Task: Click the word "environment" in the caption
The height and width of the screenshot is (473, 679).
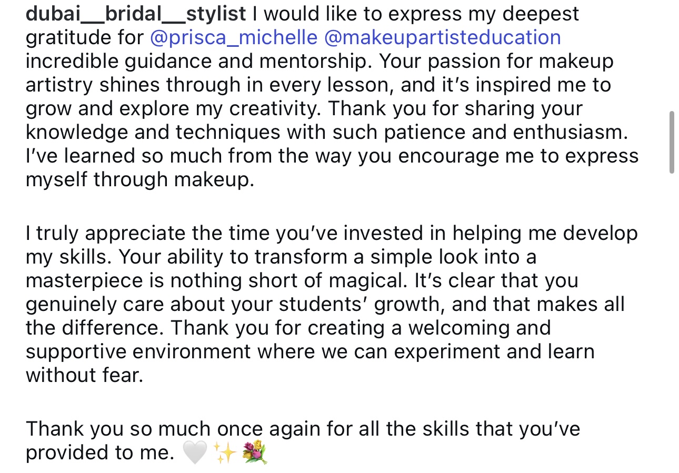Action: click(x=216, y=351)
